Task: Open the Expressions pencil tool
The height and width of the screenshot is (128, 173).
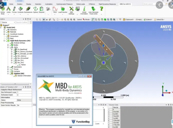Action: point(28,9)
